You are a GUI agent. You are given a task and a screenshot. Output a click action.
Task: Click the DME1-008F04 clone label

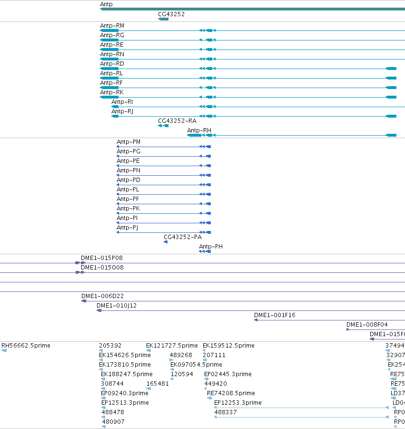(x=367, y=325)
